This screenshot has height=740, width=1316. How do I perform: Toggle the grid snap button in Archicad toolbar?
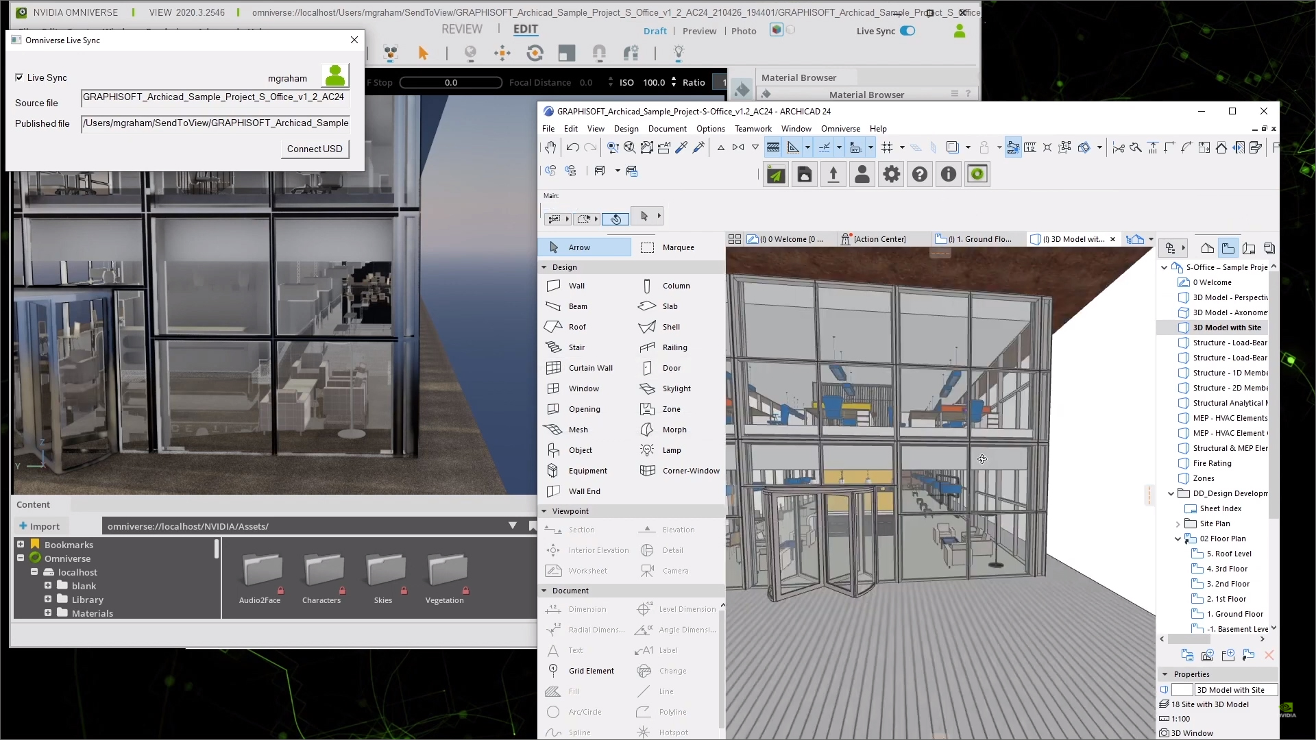[x=887, y=147]
